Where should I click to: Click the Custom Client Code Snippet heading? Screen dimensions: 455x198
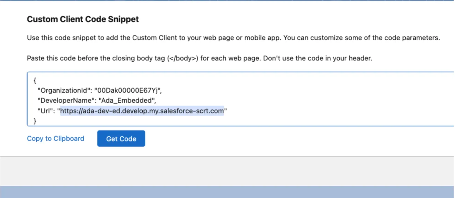[83, 19]
